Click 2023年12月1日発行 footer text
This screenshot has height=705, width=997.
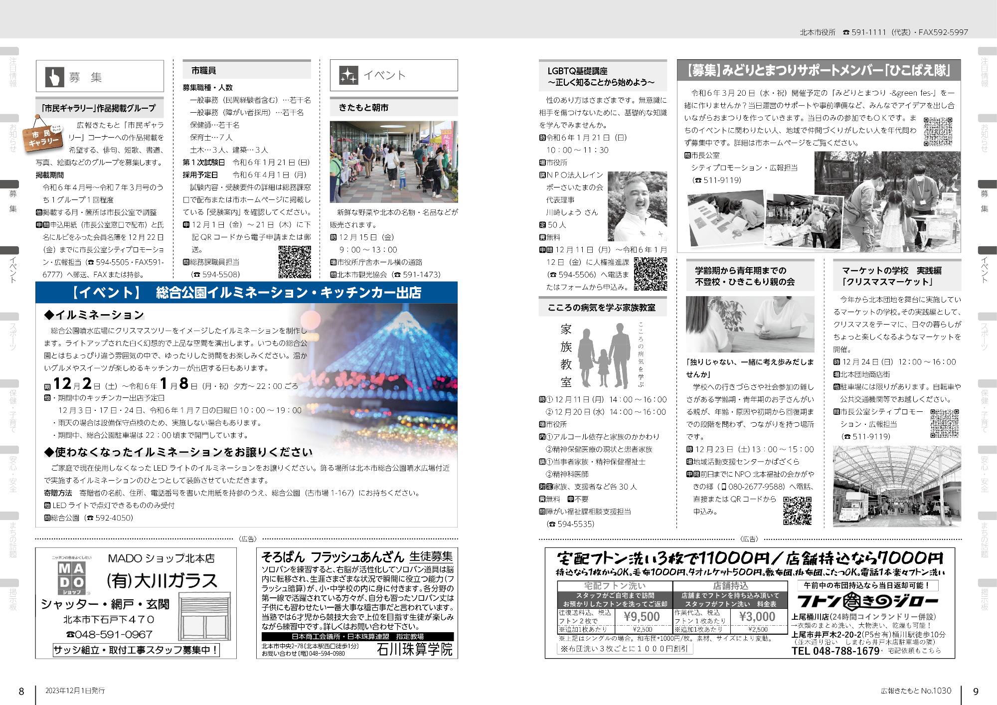tap(75, 691)
